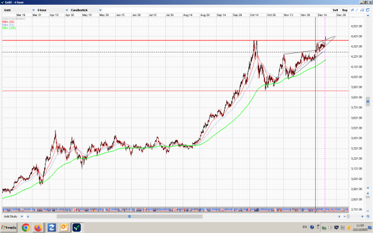This screenshot has height=233, width=373.
Task: Click the third blue chart tool icon
Action: click(x=362, y=10)
